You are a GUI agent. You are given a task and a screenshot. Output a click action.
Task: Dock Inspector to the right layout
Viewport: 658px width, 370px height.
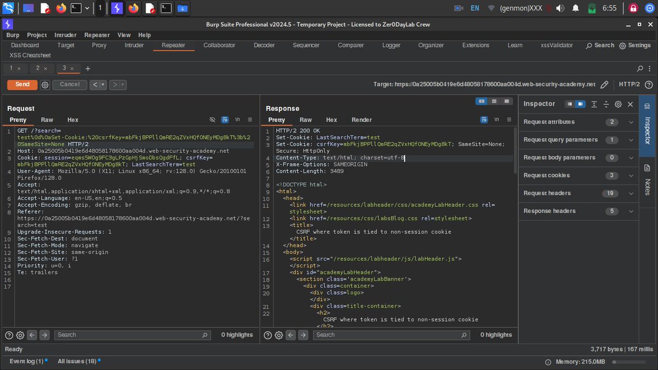pos(580,104)
